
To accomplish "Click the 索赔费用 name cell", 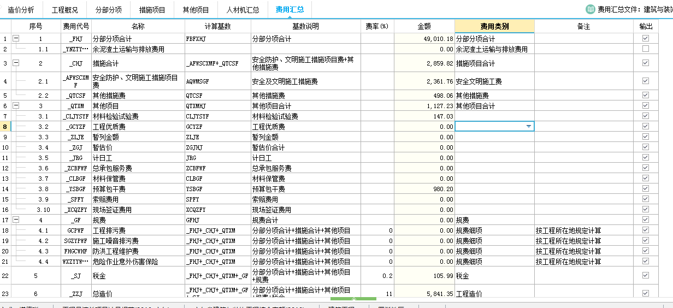I will 138,199.
